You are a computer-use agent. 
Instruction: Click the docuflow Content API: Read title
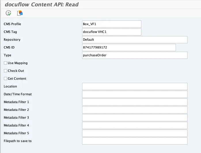click(x=42, y=5)
